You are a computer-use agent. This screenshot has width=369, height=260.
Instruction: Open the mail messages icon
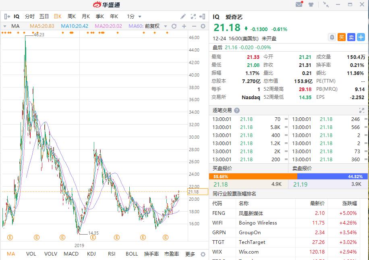299,4
